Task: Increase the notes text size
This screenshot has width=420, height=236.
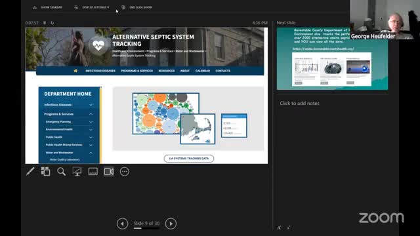Action: click(279, 227)
